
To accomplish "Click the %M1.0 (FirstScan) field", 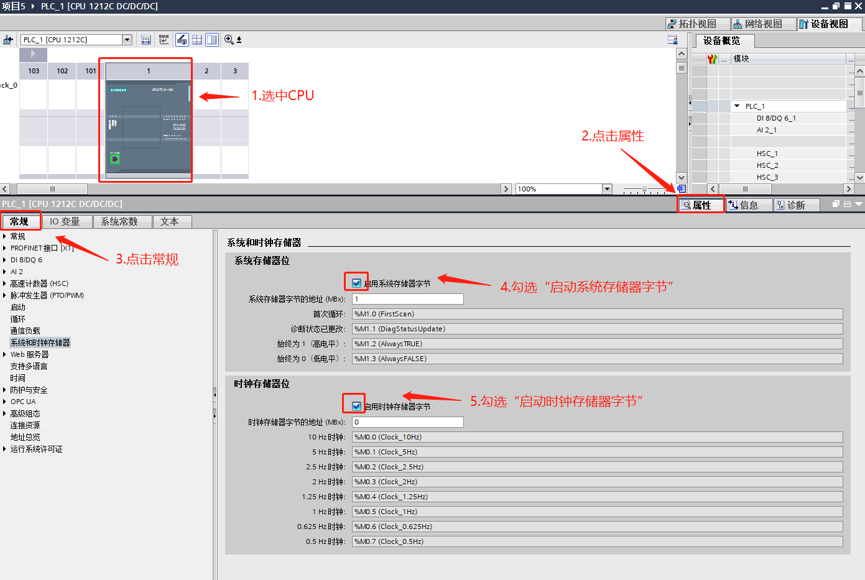I will 598,314.
